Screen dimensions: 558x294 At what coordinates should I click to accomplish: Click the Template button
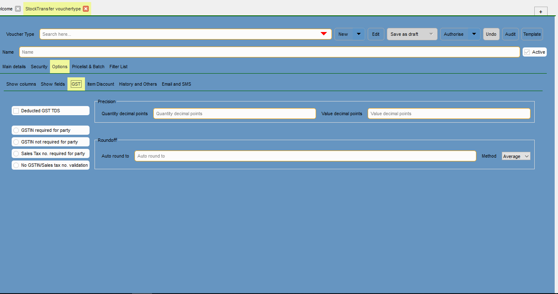tap(532, 34)
